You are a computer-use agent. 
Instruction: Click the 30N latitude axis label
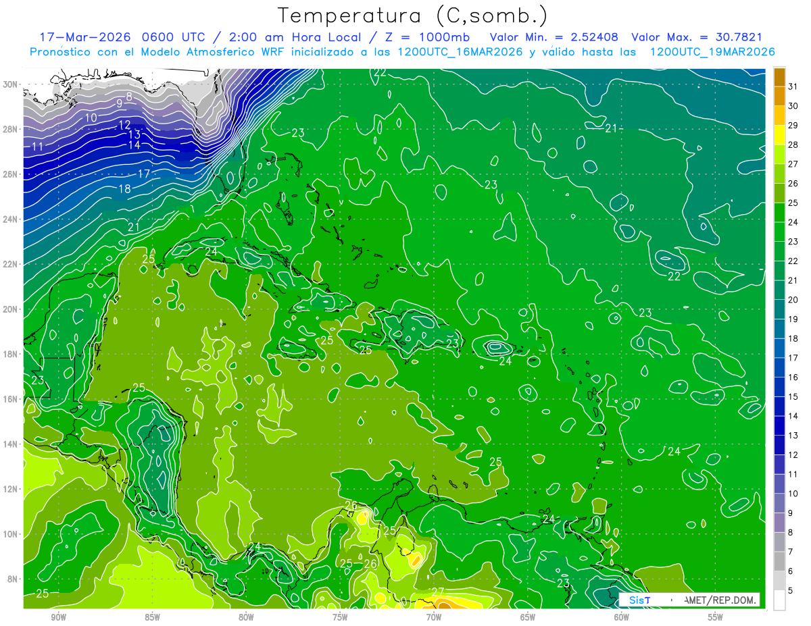(x=10, y=84)
